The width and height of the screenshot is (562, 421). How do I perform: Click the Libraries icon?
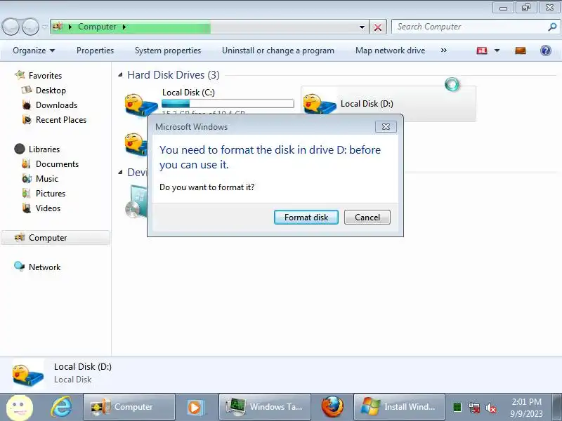pos(20,149)
